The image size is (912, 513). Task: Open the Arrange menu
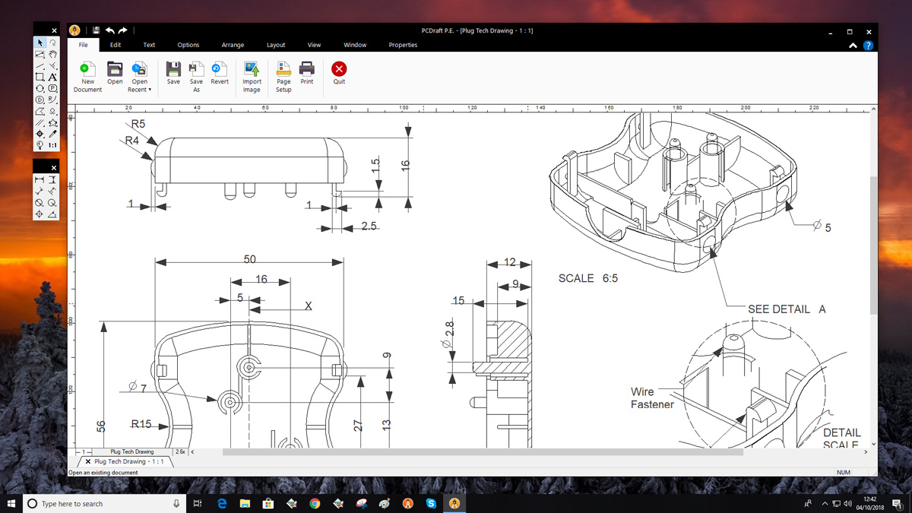[233, 45]
